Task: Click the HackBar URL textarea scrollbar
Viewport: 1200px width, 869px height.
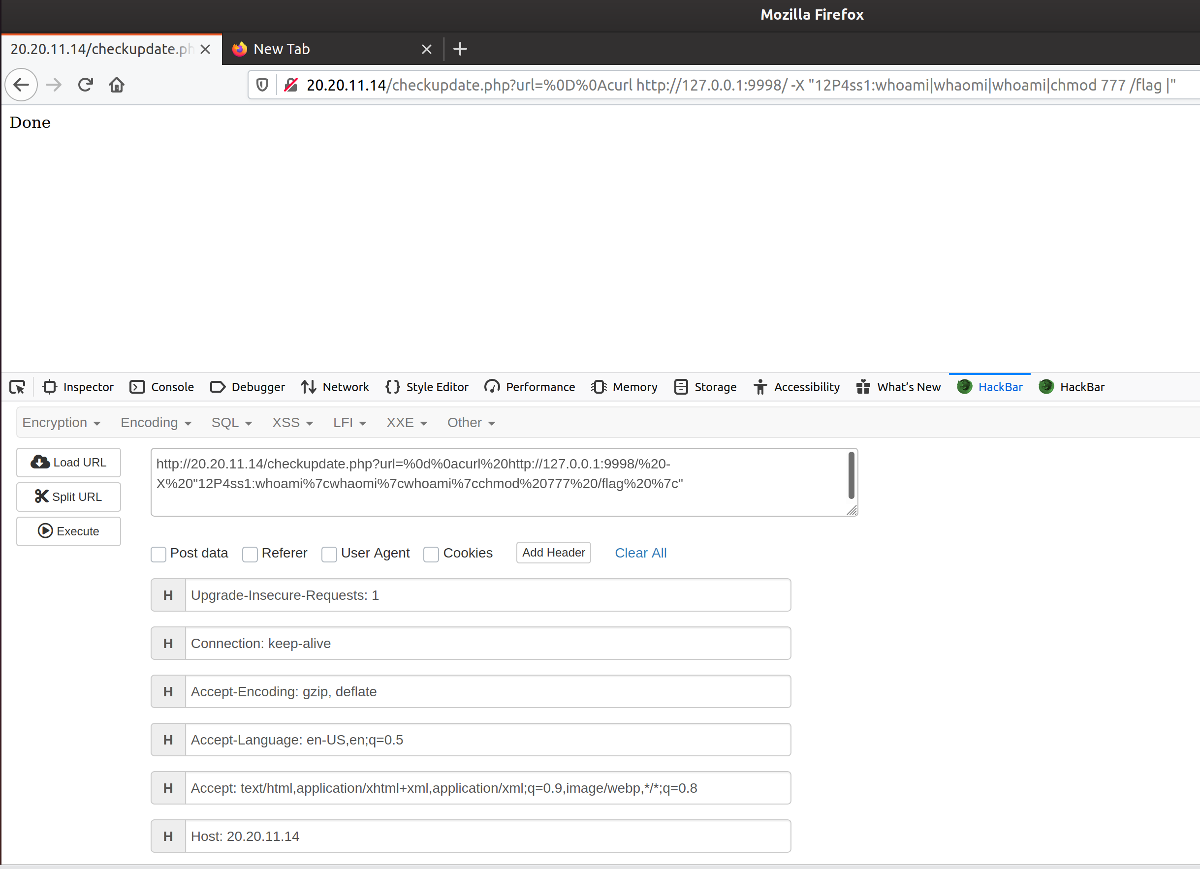Action: (x=851, y=475)
